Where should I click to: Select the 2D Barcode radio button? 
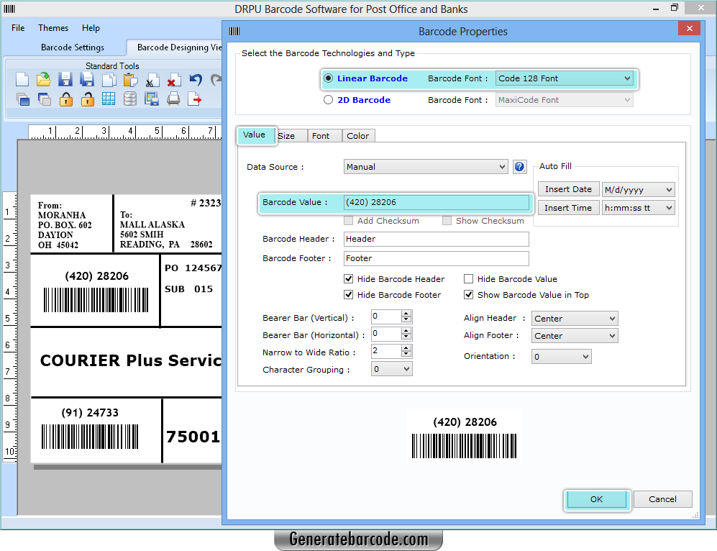(x=328, y=100)
